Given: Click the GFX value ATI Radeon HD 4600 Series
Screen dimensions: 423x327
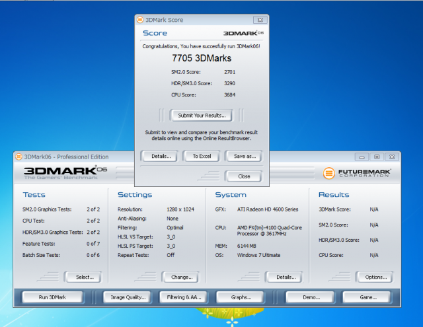Looking at the screenshot, I should (267, 209).
